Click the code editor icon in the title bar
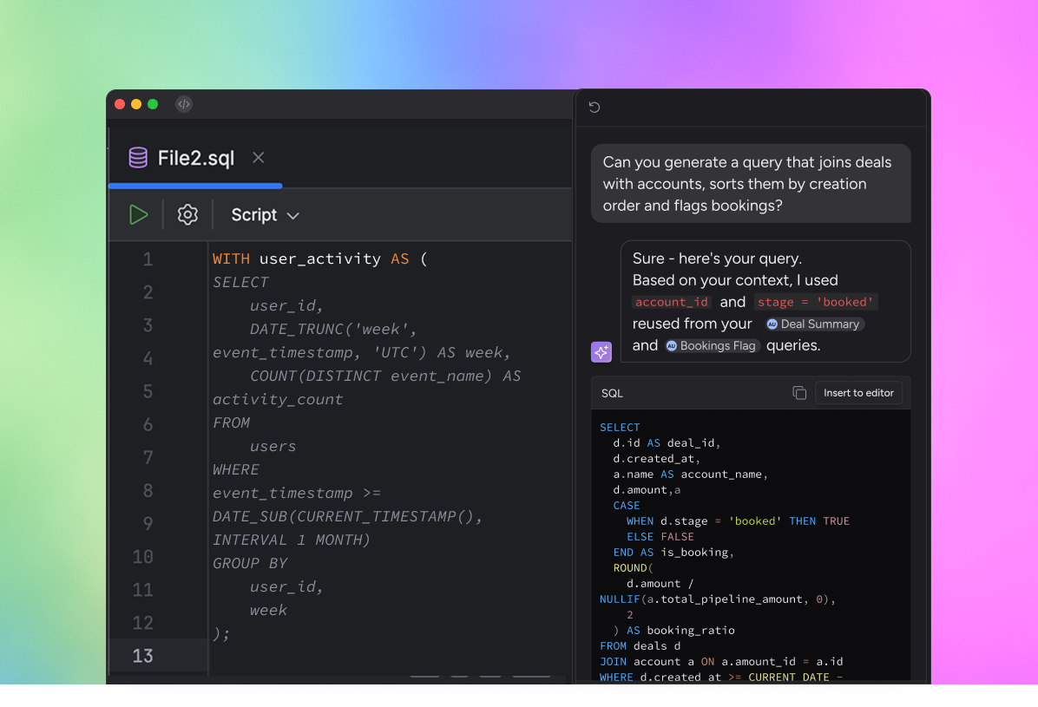 [x=184, y=104]
